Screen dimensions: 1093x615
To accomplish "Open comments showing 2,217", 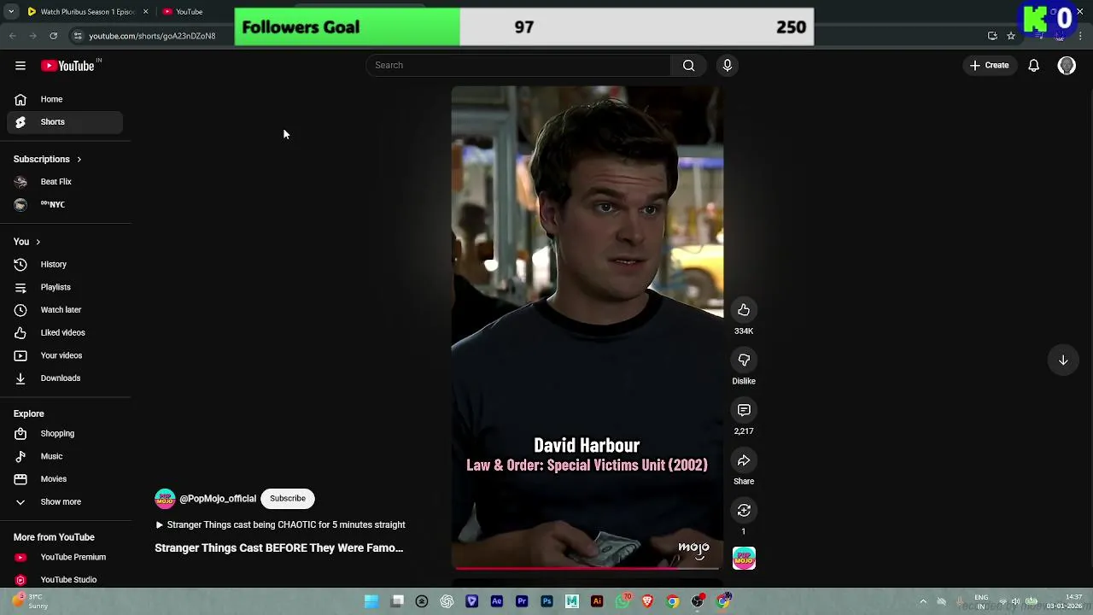I will [744, 411].
